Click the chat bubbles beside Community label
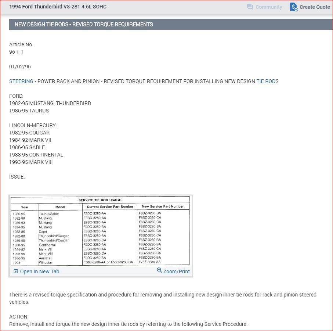This screenshot has height=331, width=333. pyautogui.click(x=250, y=7)
